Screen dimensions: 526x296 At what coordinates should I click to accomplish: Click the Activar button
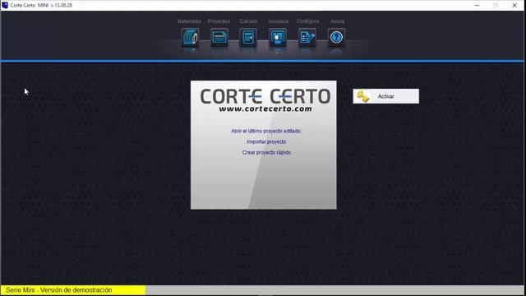(385, 96)
